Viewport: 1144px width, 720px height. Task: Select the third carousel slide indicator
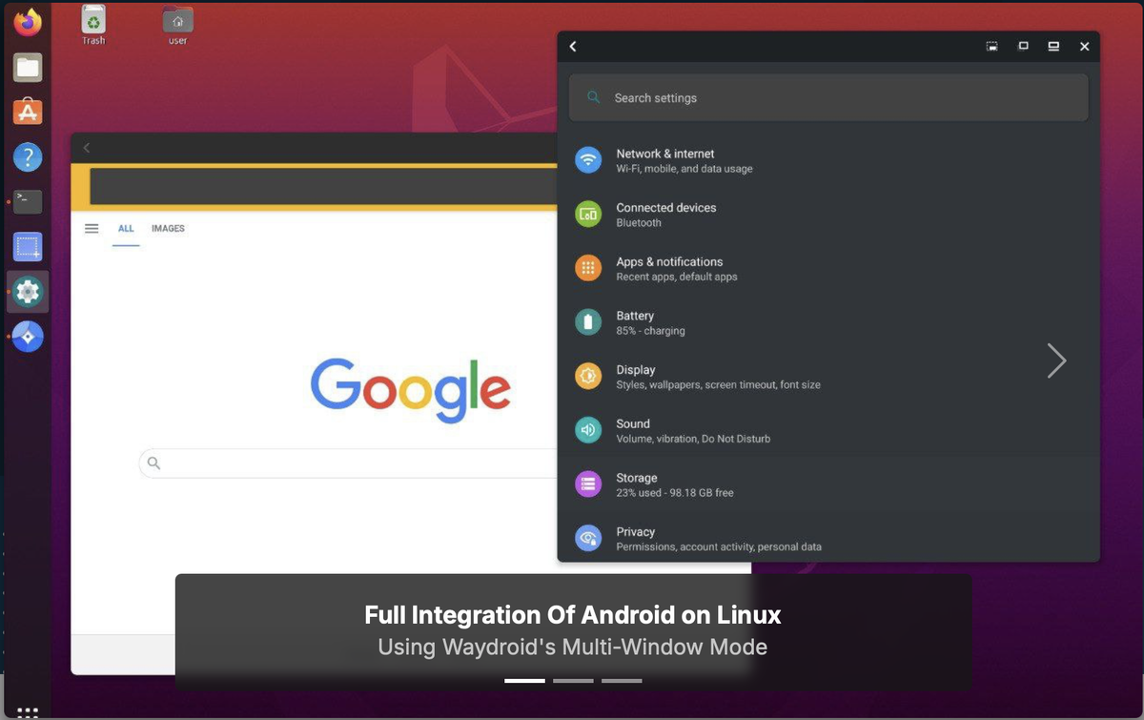(622, 681)
